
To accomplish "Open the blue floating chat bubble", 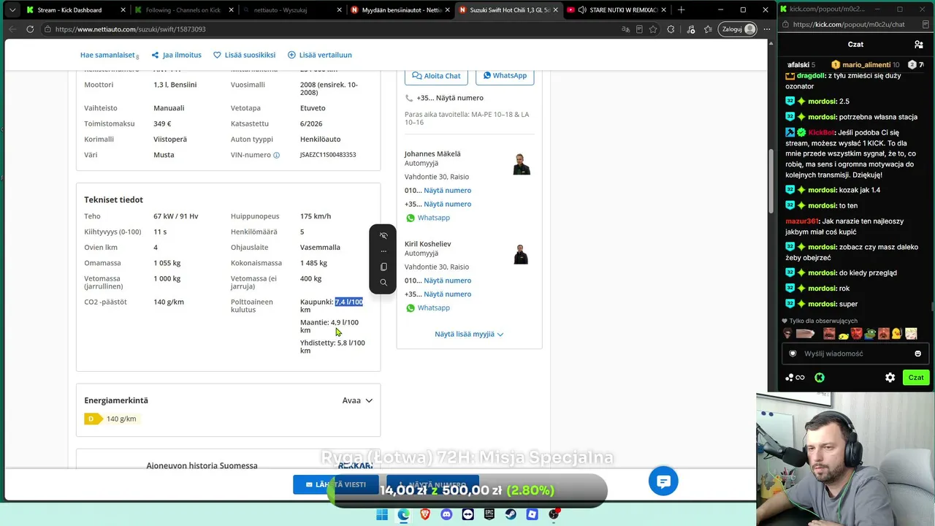I will [x=663, y=481].
